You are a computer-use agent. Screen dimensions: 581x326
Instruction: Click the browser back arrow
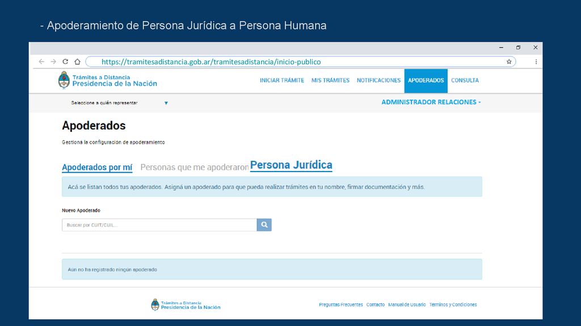click(41, 62)
